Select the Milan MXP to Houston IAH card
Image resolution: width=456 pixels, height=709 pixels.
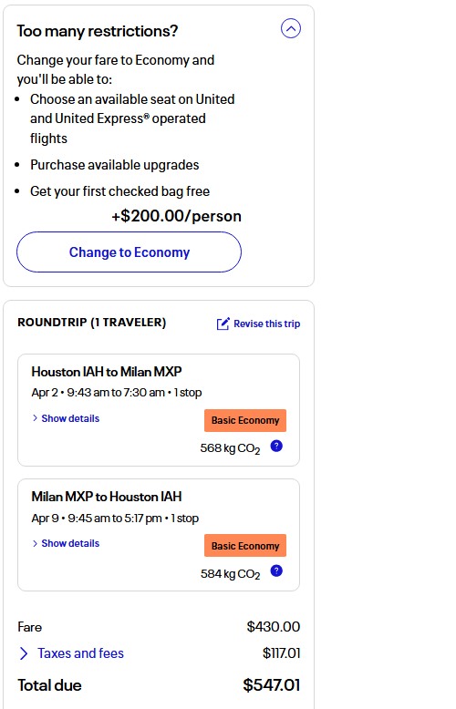[159, 535]
